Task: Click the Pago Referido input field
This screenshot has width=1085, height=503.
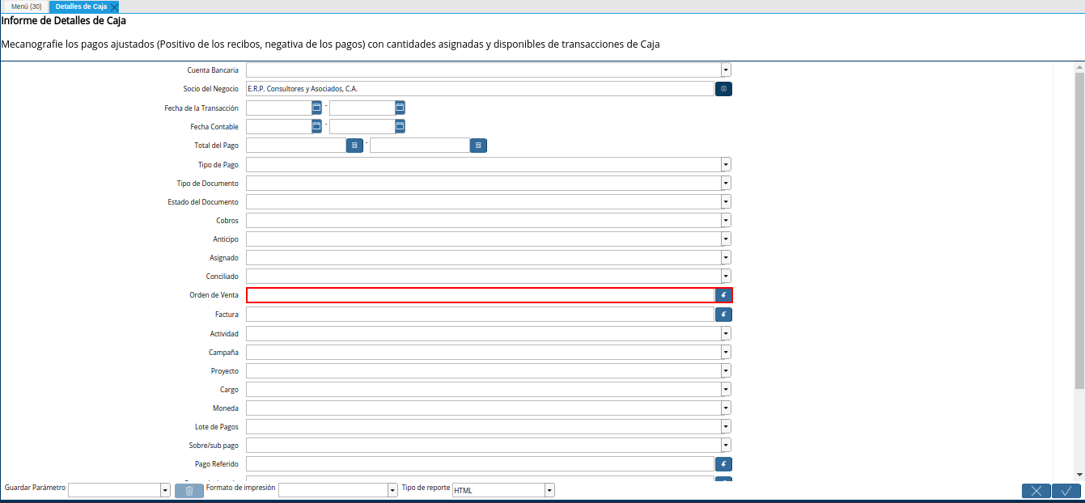Action: point(480,463)
